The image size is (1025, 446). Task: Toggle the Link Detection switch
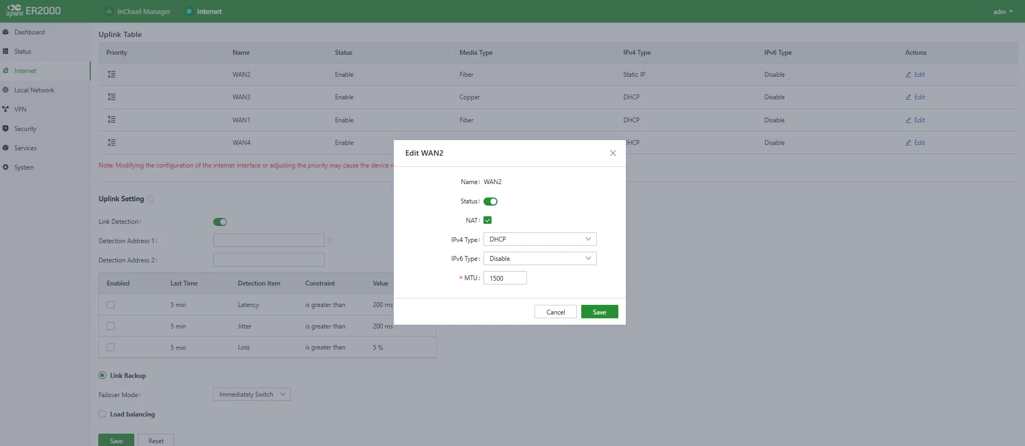220,222
